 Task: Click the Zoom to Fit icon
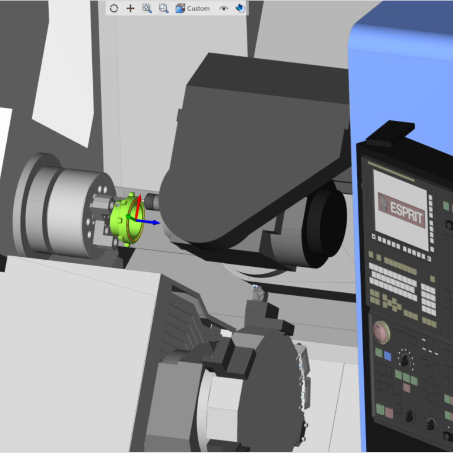point(147,8)
